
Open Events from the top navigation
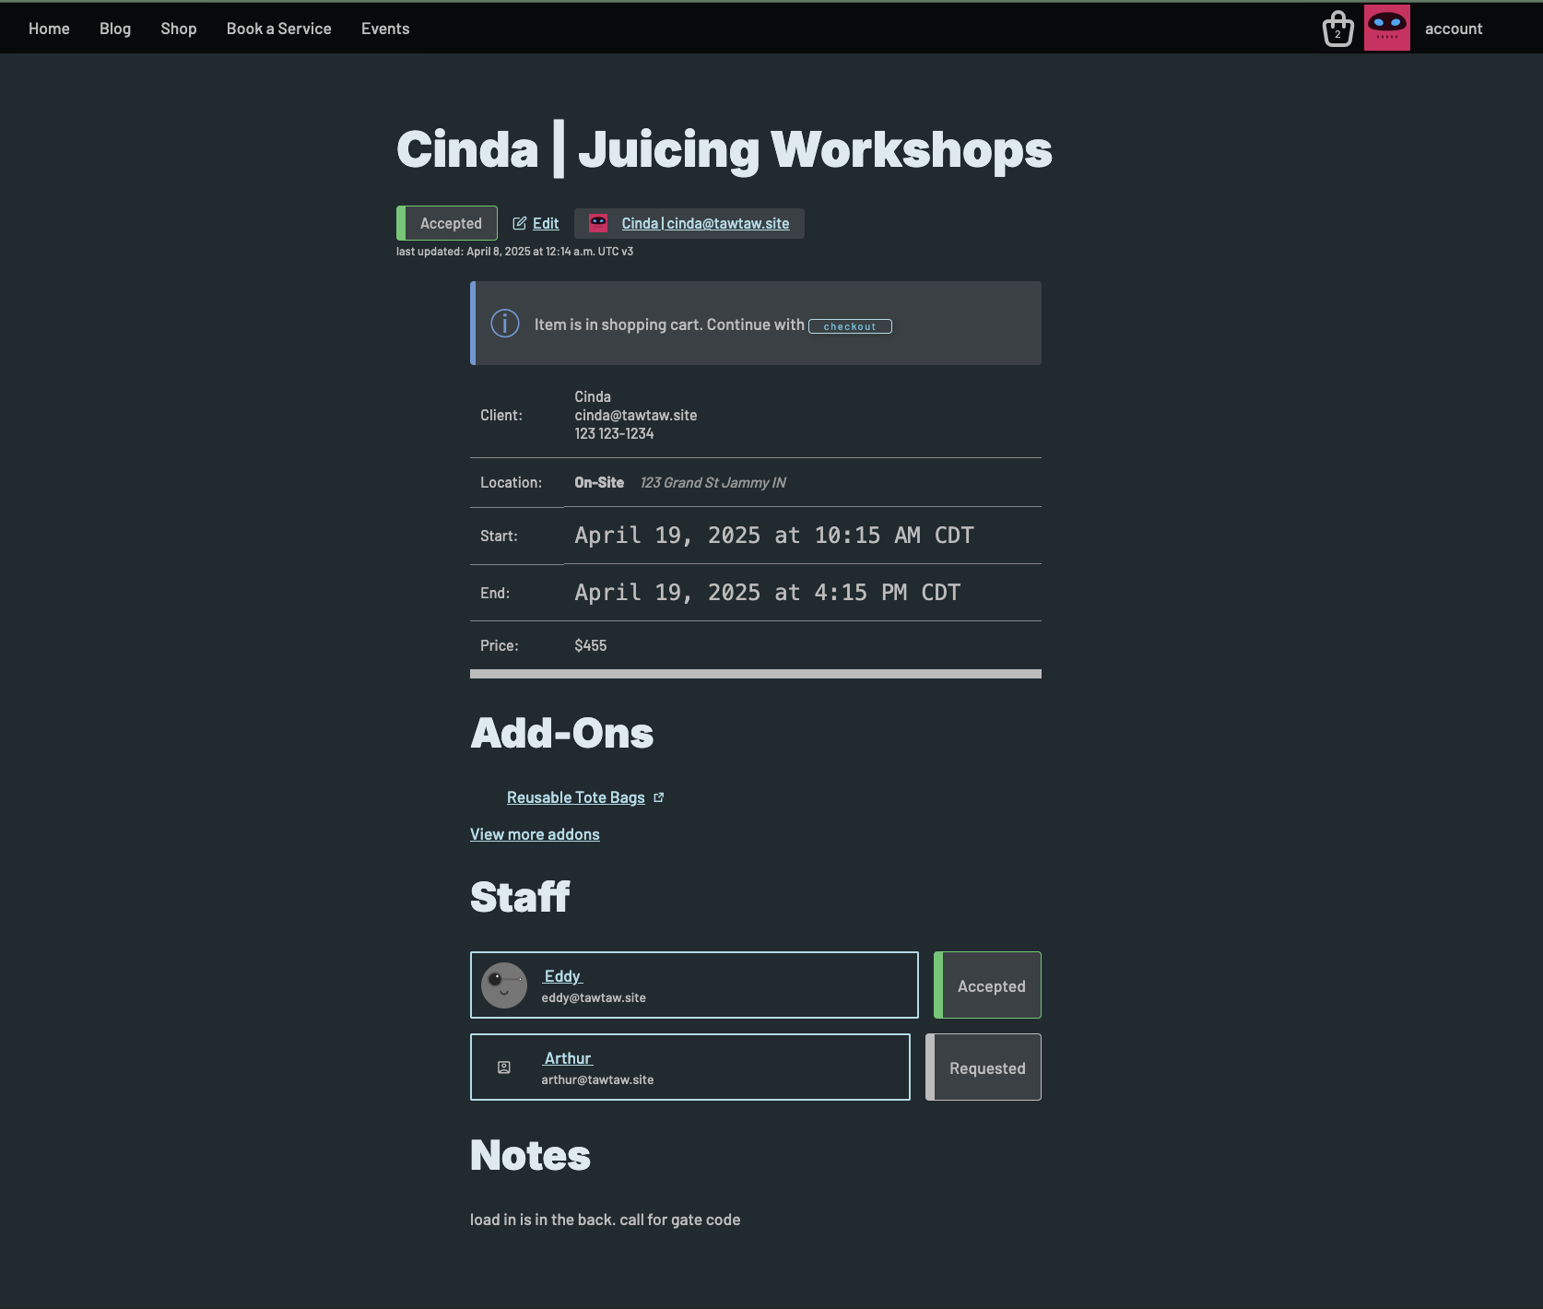click(385, 29)
